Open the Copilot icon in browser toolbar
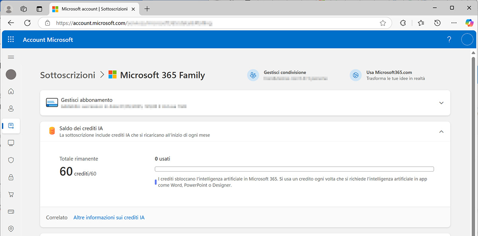 469,23
